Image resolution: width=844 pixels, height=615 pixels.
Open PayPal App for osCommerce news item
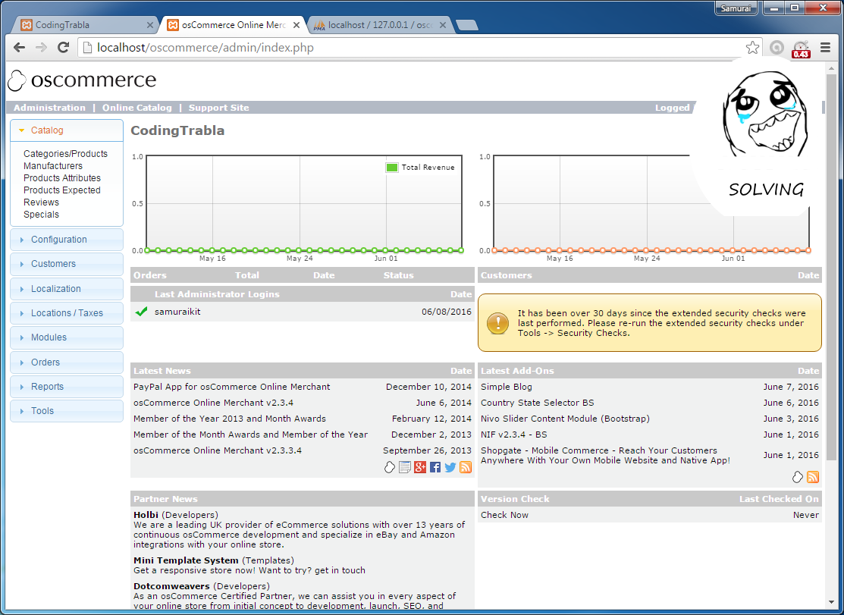pos(232,387)
